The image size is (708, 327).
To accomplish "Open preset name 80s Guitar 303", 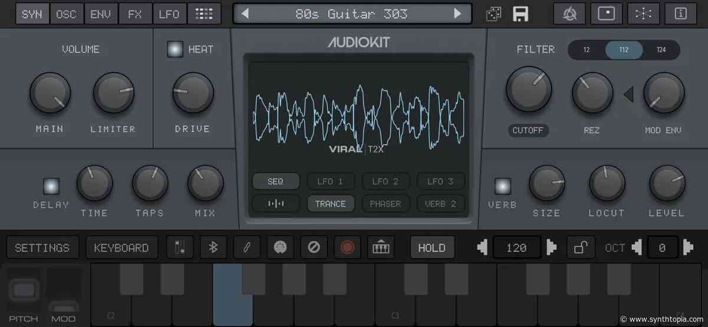I will click(352, 14).
